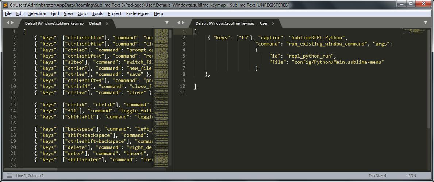Change the JSON syntax in status bar
This screenshot has width=434, height=182.
point(411,175)
